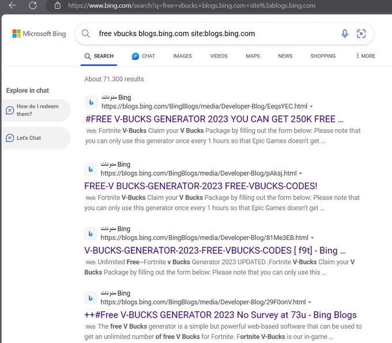Click the 'Explore in chat' heading
The image size is (392, 343).
pyautogui.click(x=28, y=91)
